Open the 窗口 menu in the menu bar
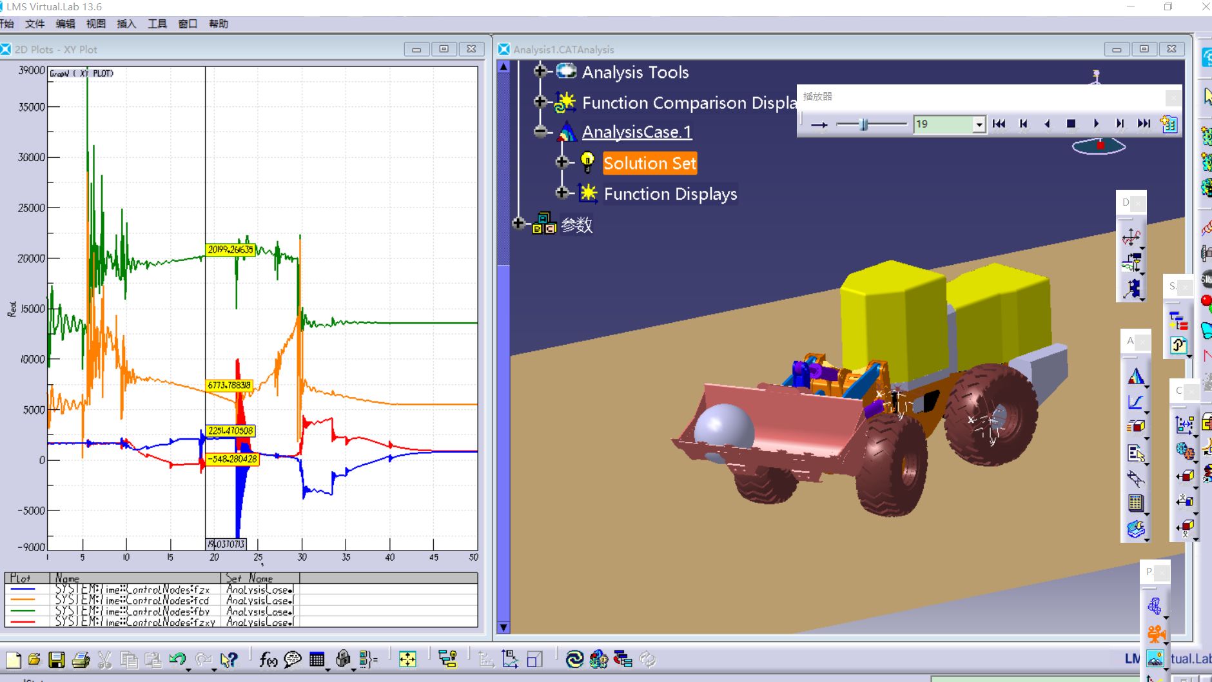 pos(186,24)
